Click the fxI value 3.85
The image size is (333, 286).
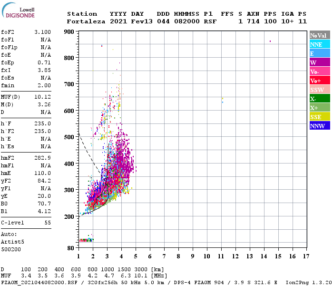[x=44, y=70]
